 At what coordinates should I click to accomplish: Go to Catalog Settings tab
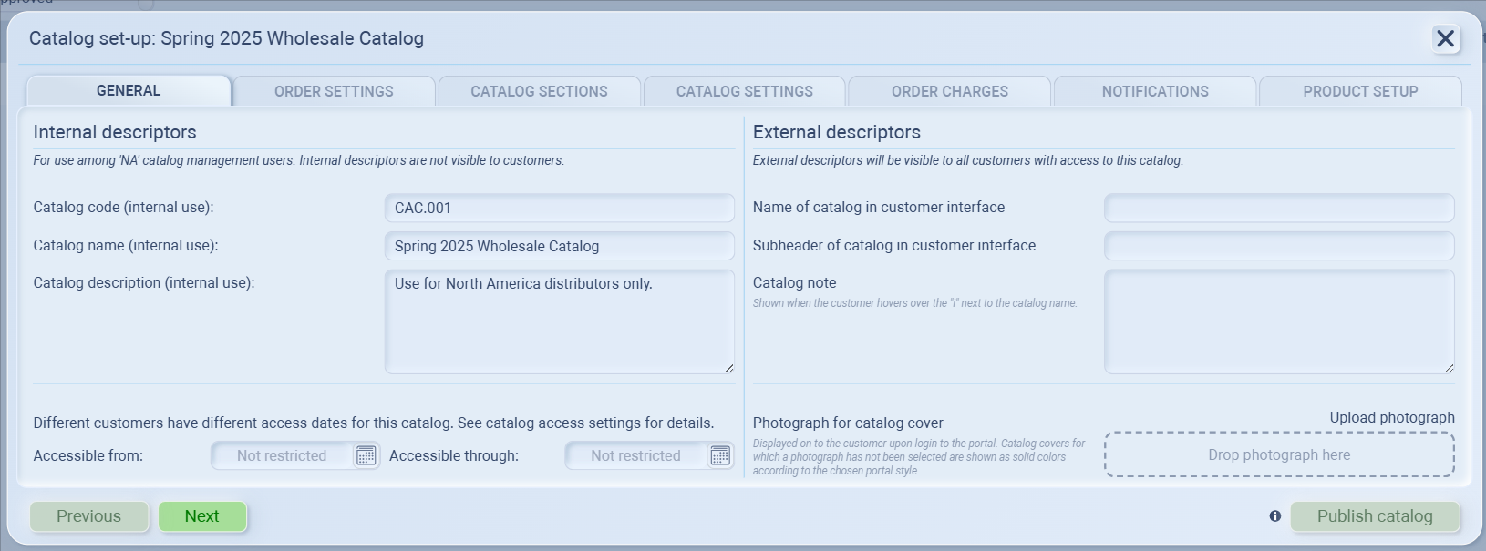[x=744, y=91]
